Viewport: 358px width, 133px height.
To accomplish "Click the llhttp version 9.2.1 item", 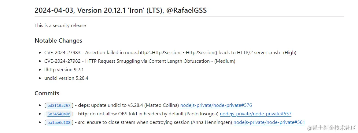I will (x=64, y=69).
